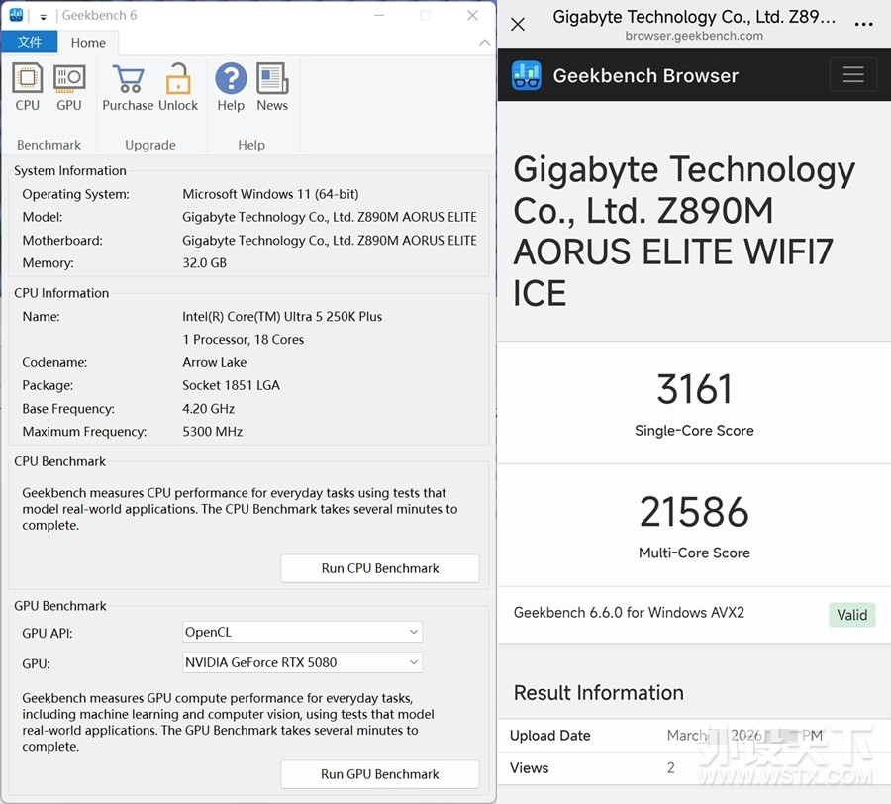The width and height of the screenshot is (891, 804).
Task: Open the News newspaper icon
Action: click(272, 79)
